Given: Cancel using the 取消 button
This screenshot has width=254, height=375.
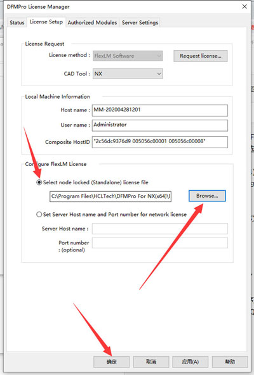Looking at the screenshot, I should [151, 362].
